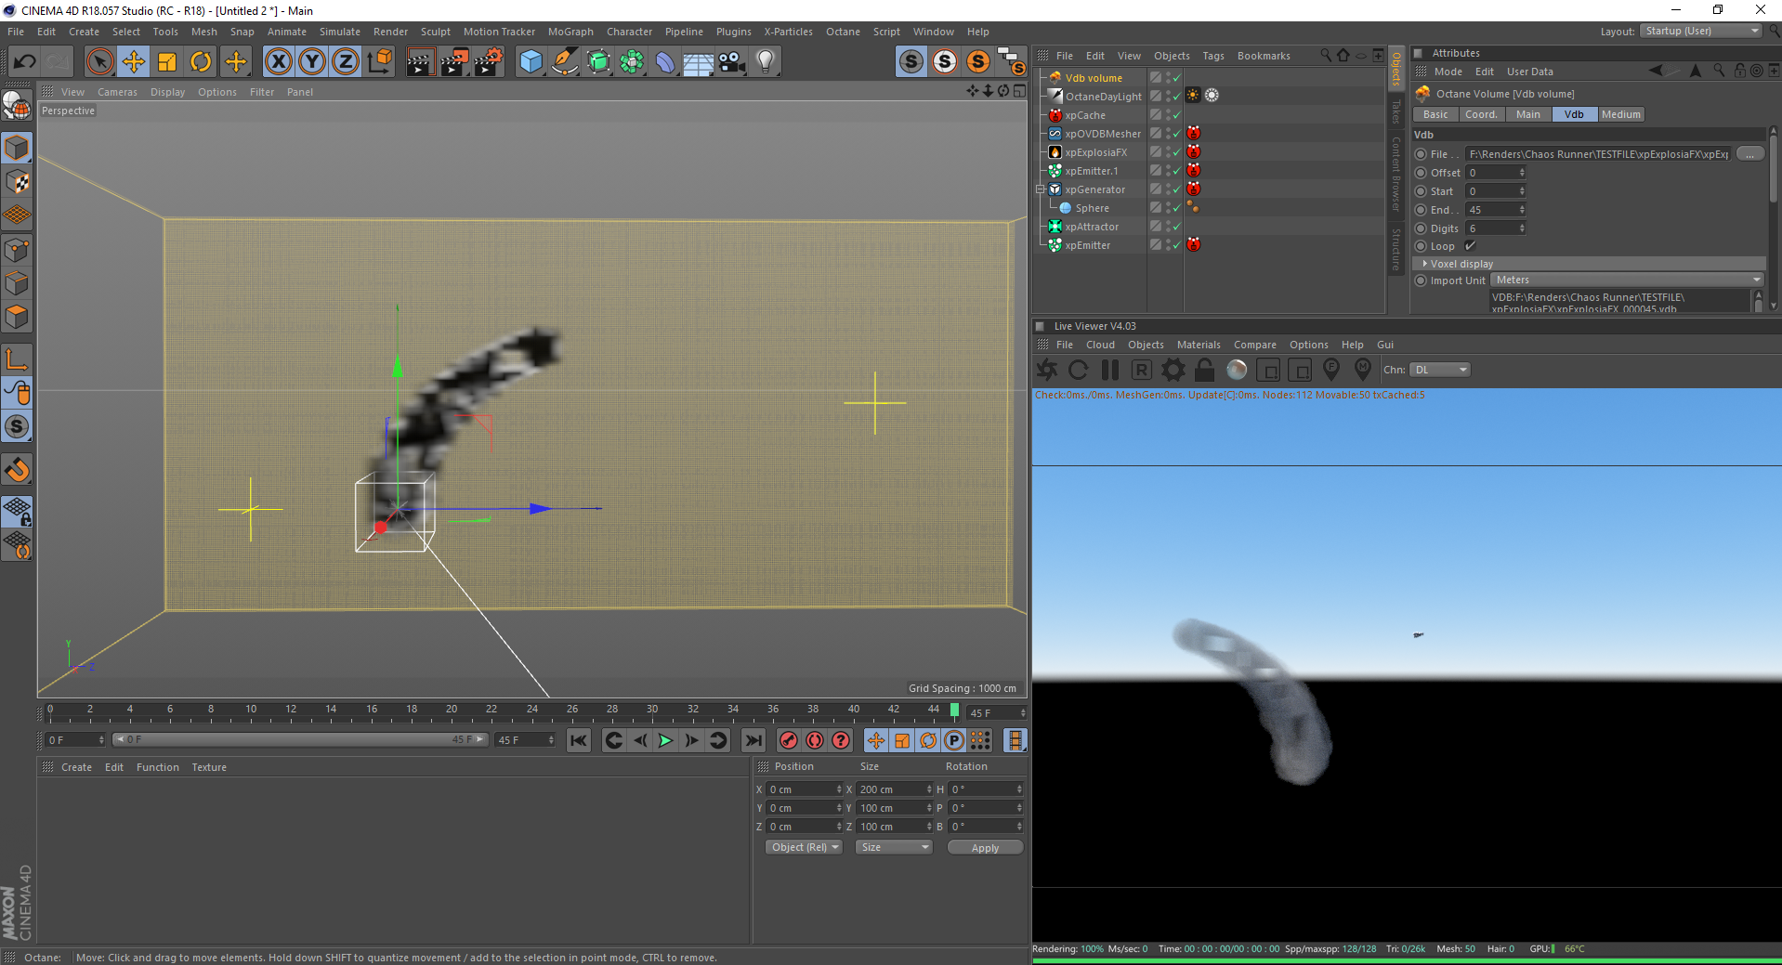Select the Live Selection tool
1782x965 pixels.
(99, 62)
